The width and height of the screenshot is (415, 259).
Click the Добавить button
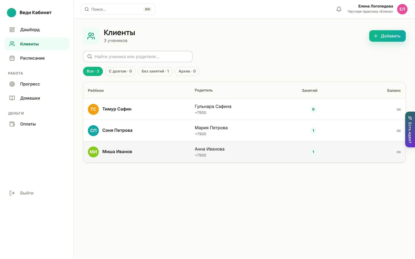[x=387, y=36]
